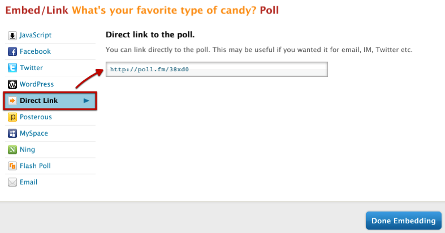
Task: Click the poll.fm direct link field
Action: coord(217,70)
